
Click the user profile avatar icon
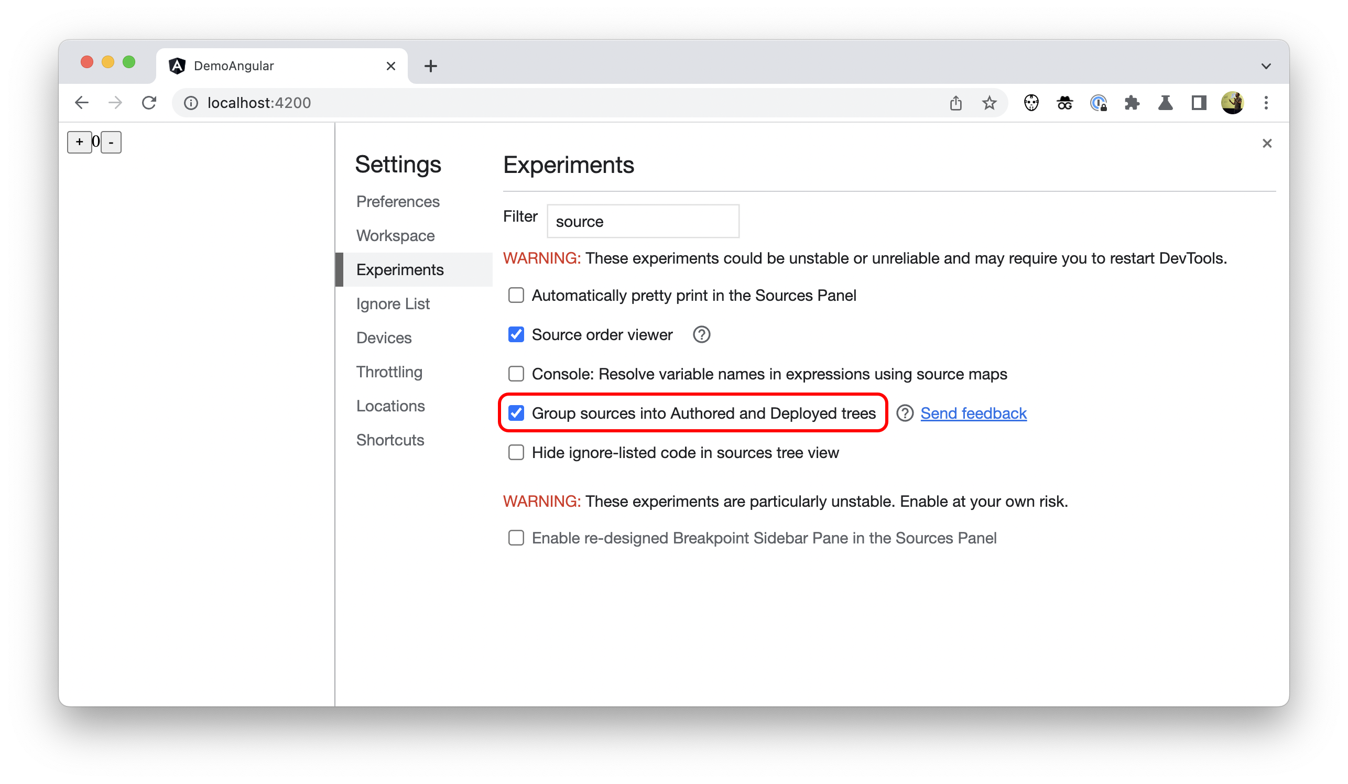[1232, 103]
